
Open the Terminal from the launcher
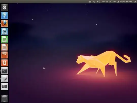coord(4,71)
